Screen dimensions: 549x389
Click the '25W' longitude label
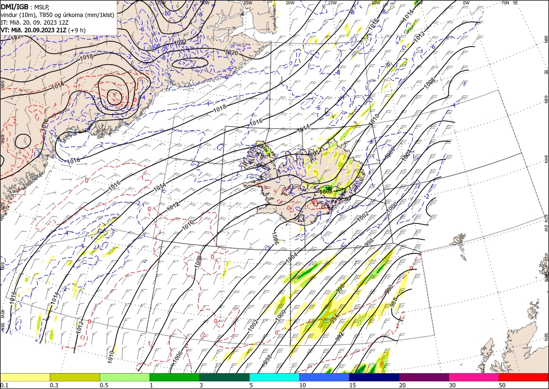(x=248, y=3)
